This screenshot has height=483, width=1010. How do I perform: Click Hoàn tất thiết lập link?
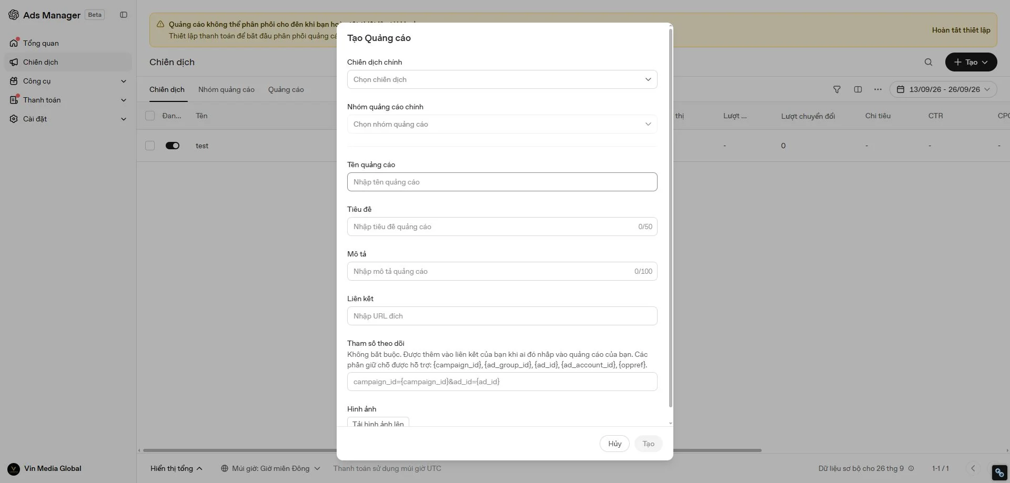tap(961, 30)
